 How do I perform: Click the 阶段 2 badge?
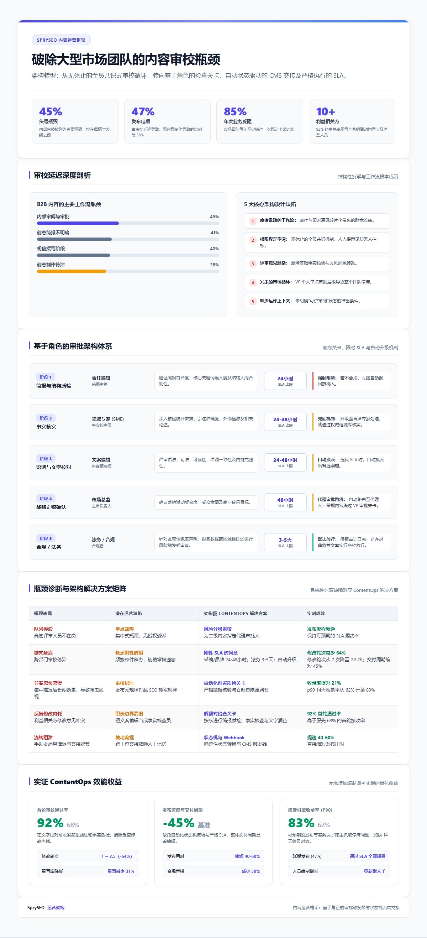46,418
